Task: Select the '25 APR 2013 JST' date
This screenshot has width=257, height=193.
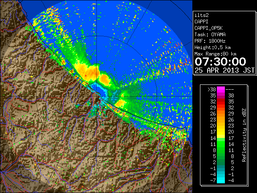Action: point(224,70)
